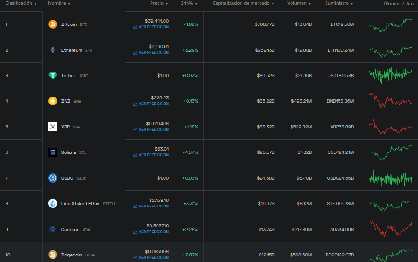Click the chart icon beside Bitcoin's prediction link

(135, 27)
